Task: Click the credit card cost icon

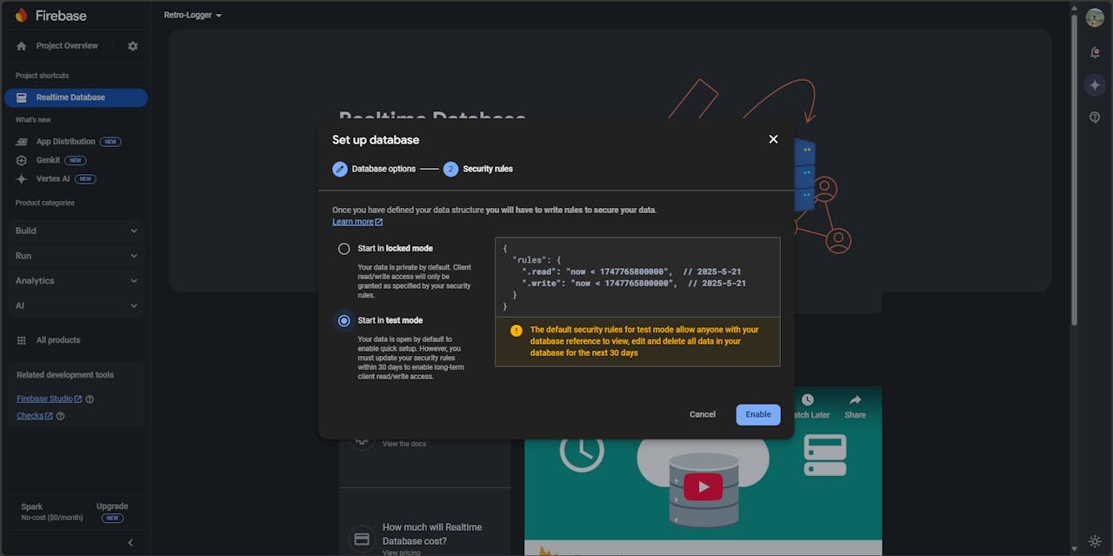Action: (x=363, y=539)
